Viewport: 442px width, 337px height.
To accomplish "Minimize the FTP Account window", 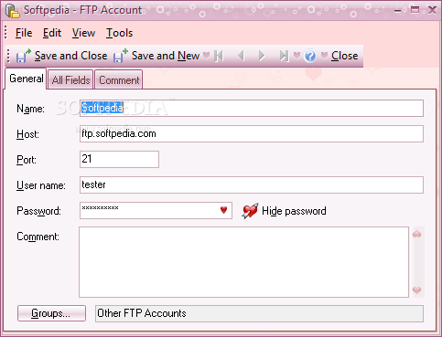I will tap(397, 11).
